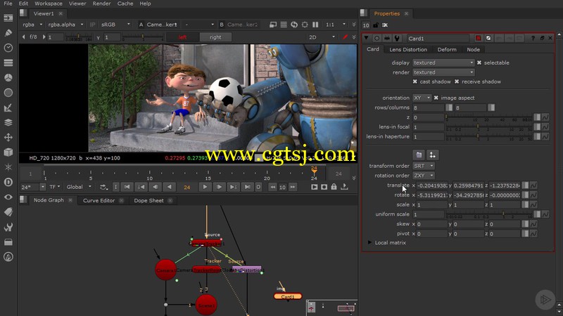Open the Filter nodes circle icon

point(8,93)
